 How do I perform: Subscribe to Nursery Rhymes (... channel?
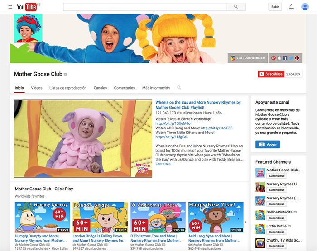coord(277,204)
